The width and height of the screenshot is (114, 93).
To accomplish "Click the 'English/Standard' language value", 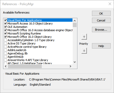I will [40, 85].
